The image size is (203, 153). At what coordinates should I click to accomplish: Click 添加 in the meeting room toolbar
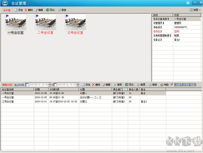pyautogui.click(x=18, y=10)
